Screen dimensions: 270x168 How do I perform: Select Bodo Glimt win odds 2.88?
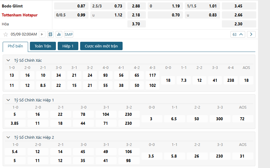(137, 6)
